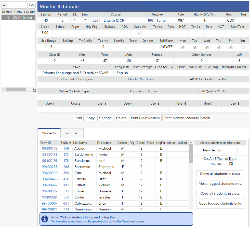
Task: Toggle the Wed attendance checkbox
Action: point(207,47)
